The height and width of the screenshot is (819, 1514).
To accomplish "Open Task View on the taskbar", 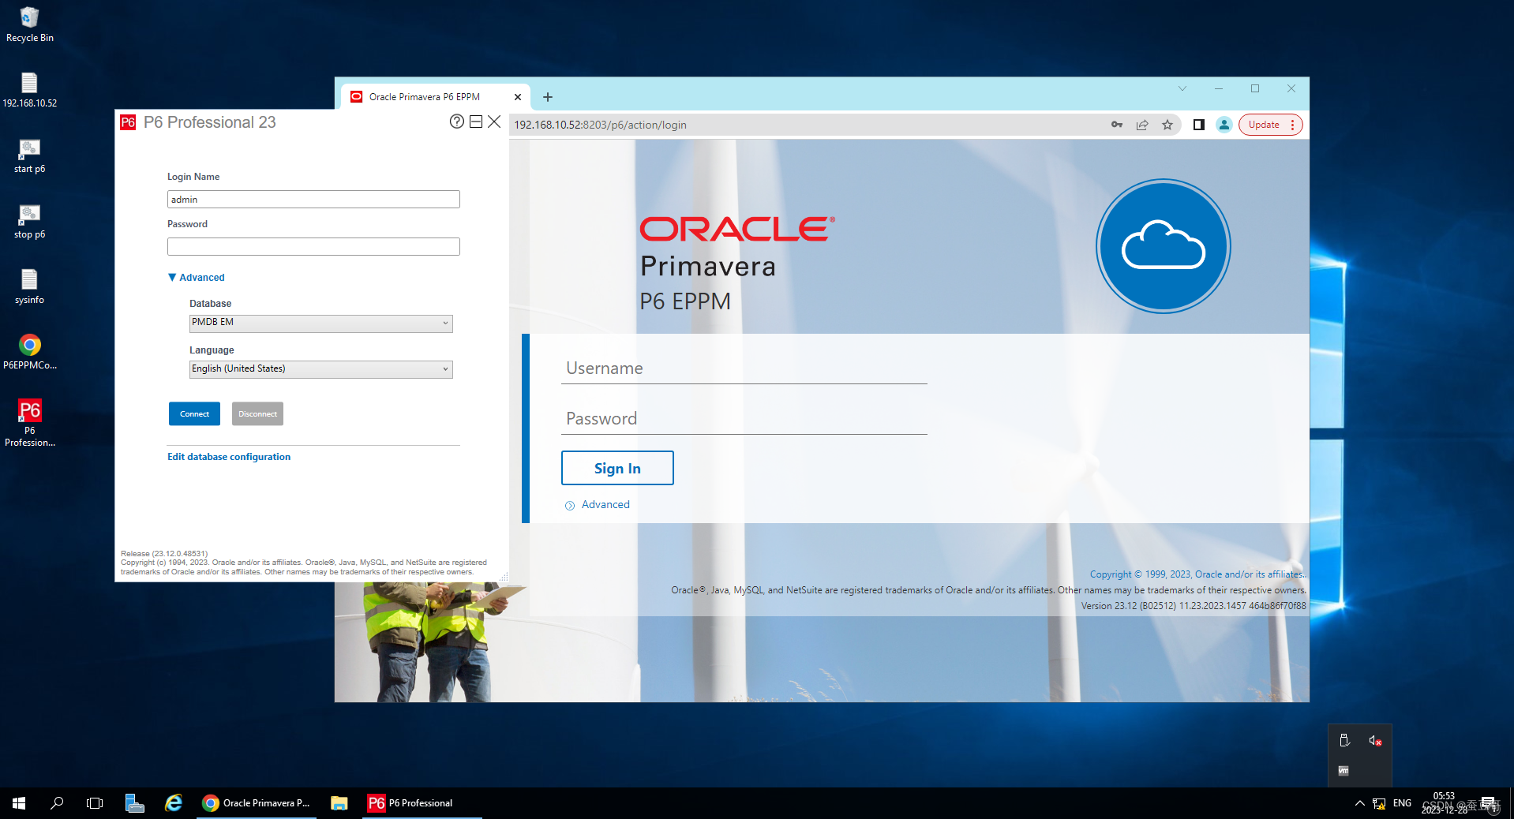I will 95,803.
